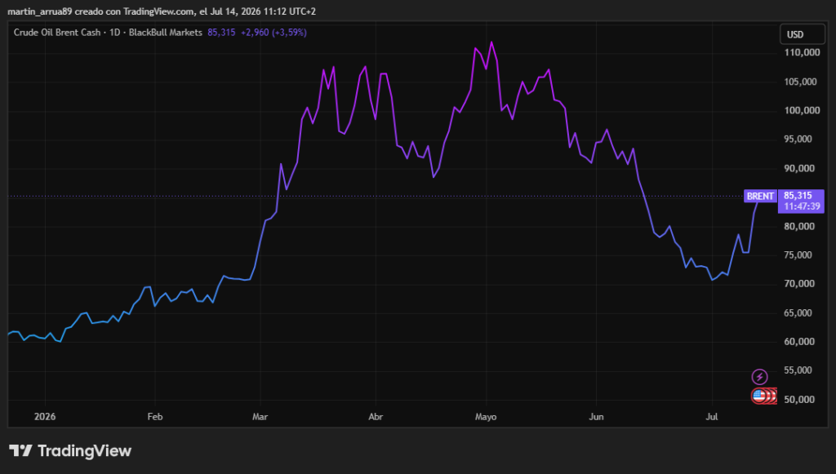Viewport: 836px width, 474px height.
Task: Click the 105,000 price axis label
Action: click(x=801, y=82)
